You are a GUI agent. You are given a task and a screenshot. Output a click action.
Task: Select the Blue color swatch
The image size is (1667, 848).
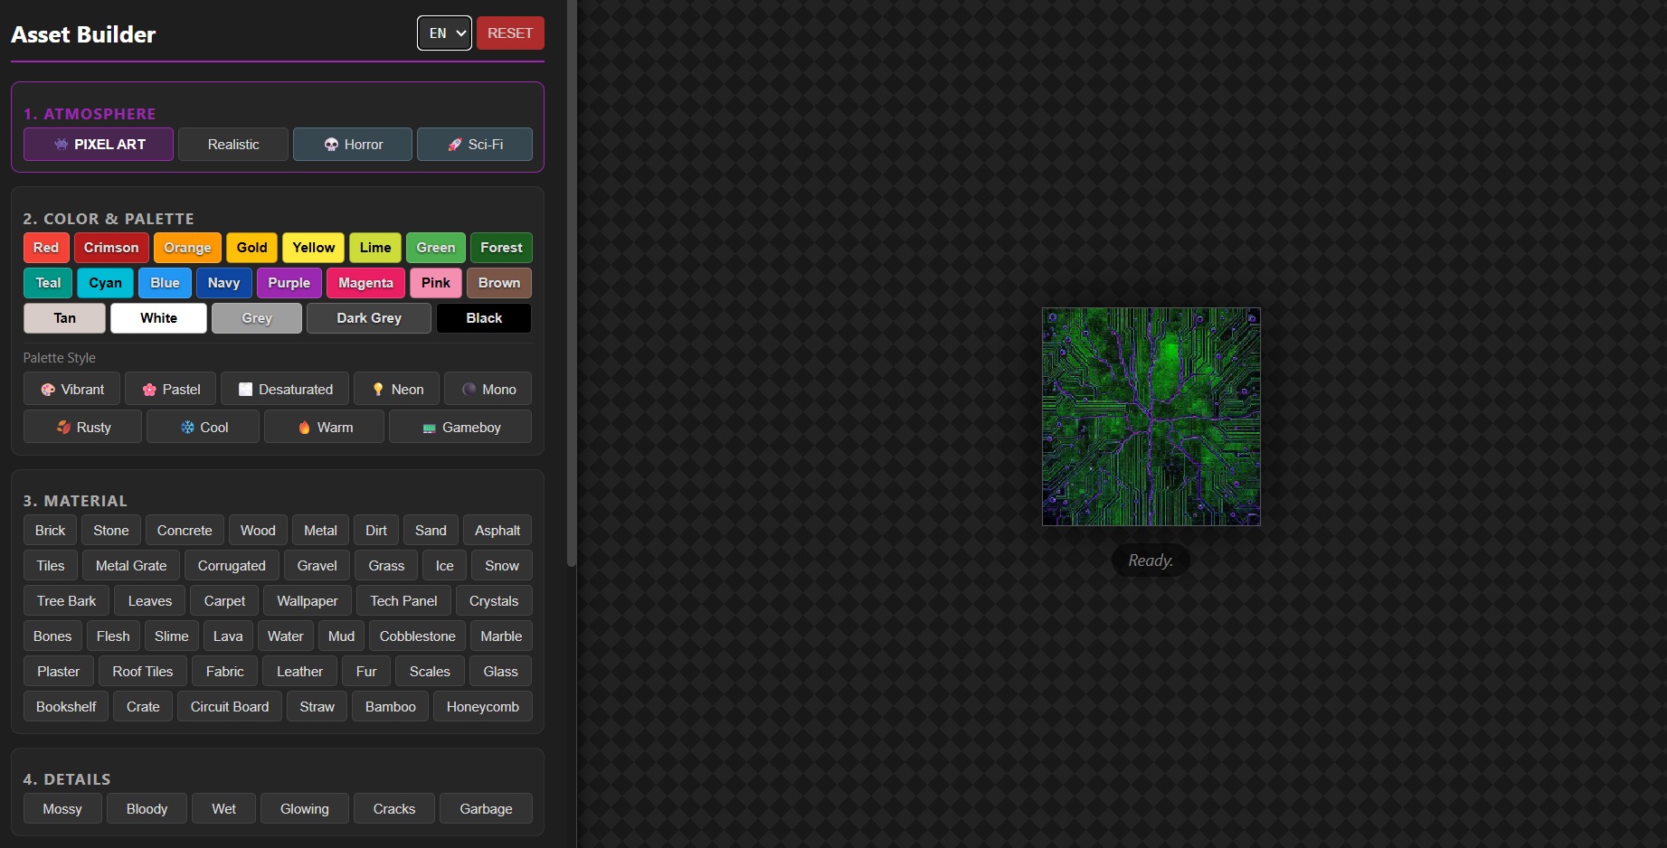(165, 283)
